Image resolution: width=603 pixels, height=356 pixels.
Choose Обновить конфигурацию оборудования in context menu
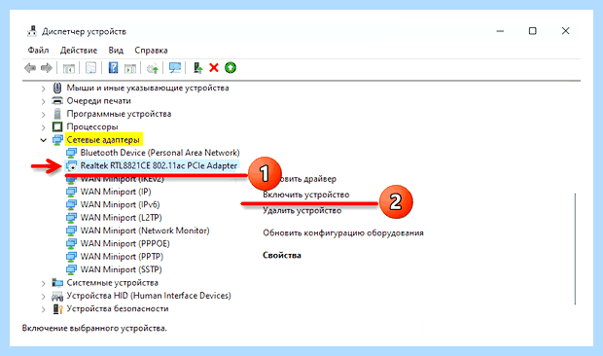343,233
